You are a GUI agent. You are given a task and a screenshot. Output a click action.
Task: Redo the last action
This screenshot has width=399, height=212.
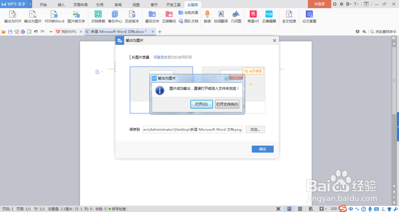(43, 32)
